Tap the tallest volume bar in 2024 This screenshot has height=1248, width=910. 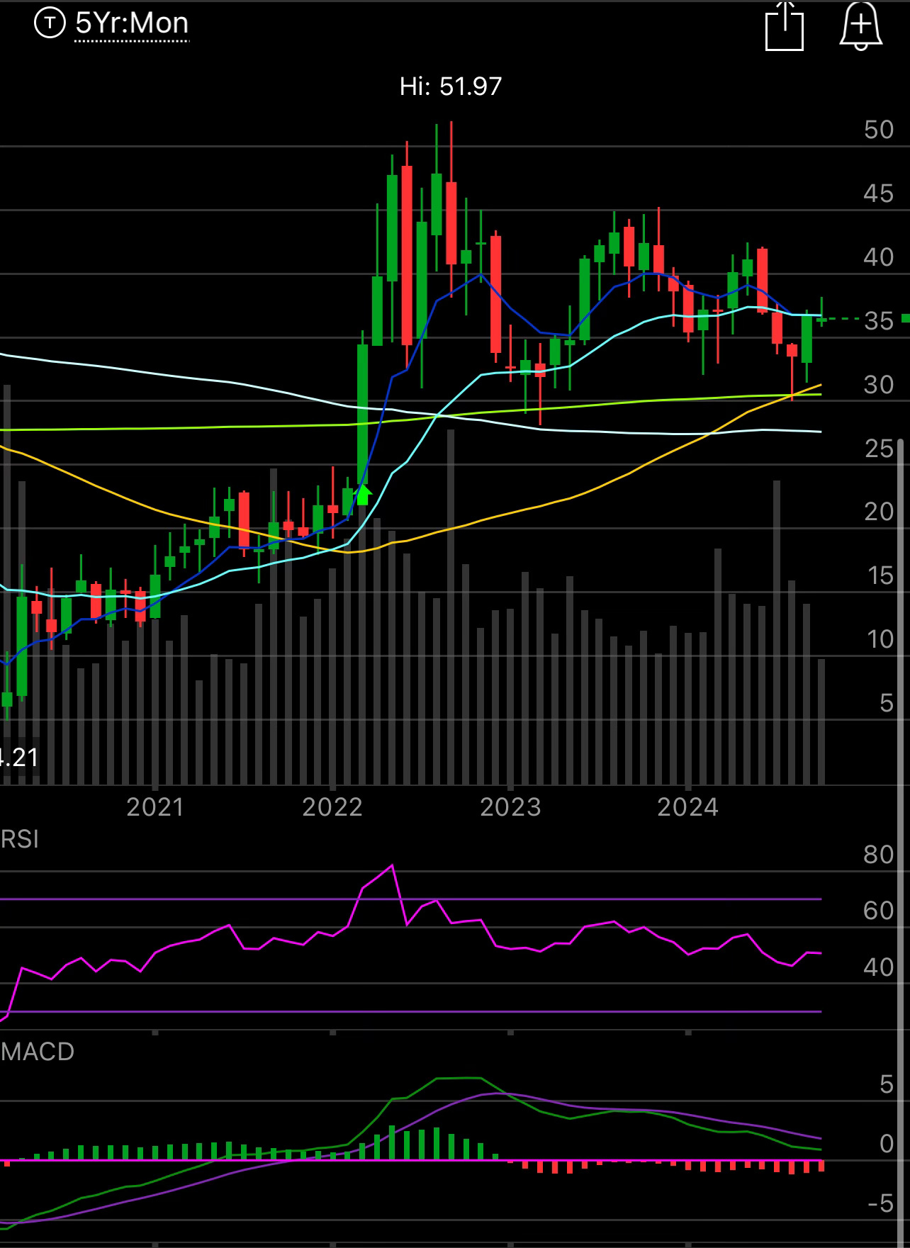[x=777, y=633]
